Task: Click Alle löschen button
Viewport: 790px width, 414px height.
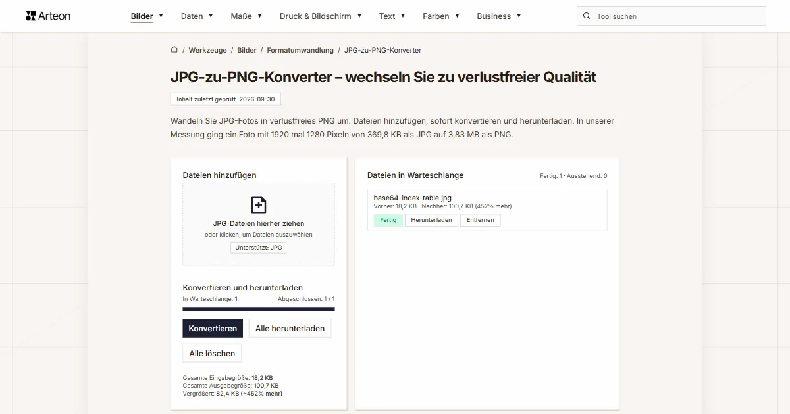Action: pos(212,353)
